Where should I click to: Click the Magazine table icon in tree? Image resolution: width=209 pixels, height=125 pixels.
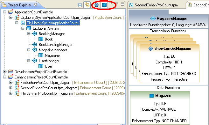(x=41, y=55)
